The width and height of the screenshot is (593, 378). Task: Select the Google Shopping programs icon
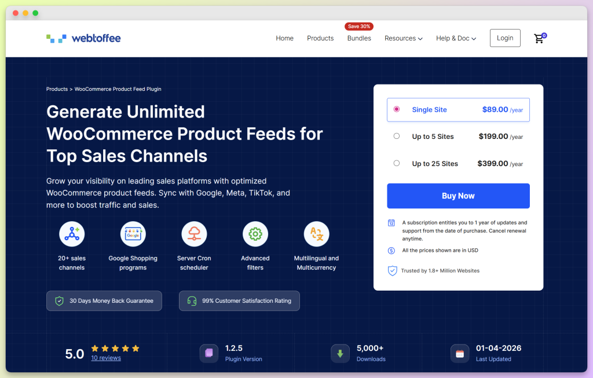pos(133,233)
